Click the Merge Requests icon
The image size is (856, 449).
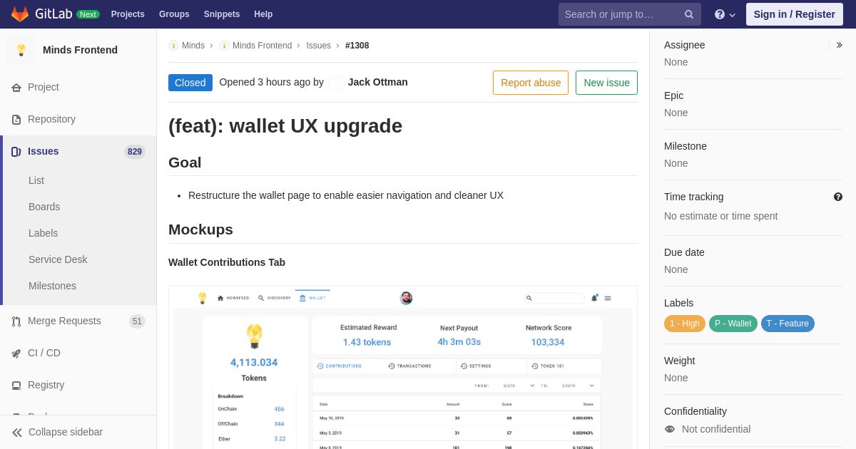(16, 321)
